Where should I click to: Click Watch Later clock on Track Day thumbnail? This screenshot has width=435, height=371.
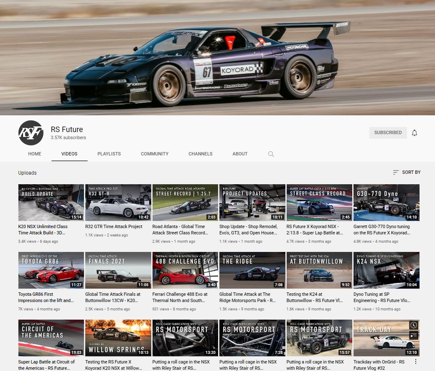click(x=413, y=325)
